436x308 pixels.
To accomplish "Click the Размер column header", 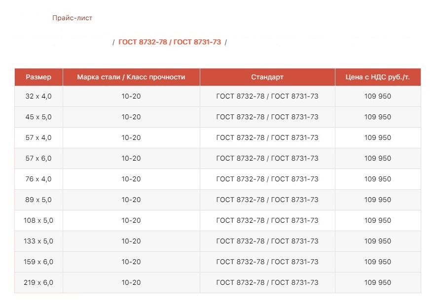I will (38, 77).
